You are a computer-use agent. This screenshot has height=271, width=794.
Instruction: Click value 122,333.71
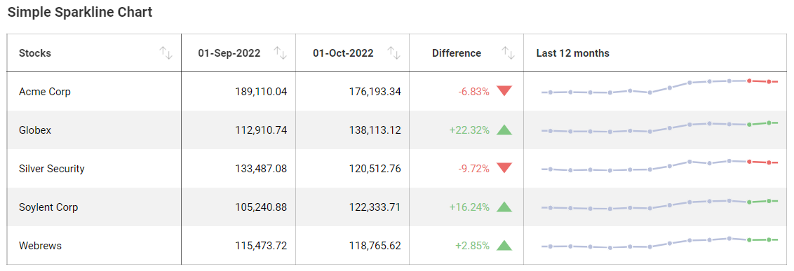pos(375,207)
